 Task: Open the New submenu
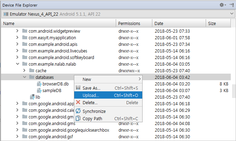pyautogui.click(x=108, y=79)
